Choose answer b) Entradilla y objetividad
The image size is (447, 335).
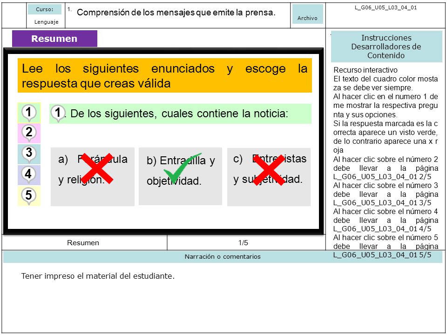pos(180,176)
